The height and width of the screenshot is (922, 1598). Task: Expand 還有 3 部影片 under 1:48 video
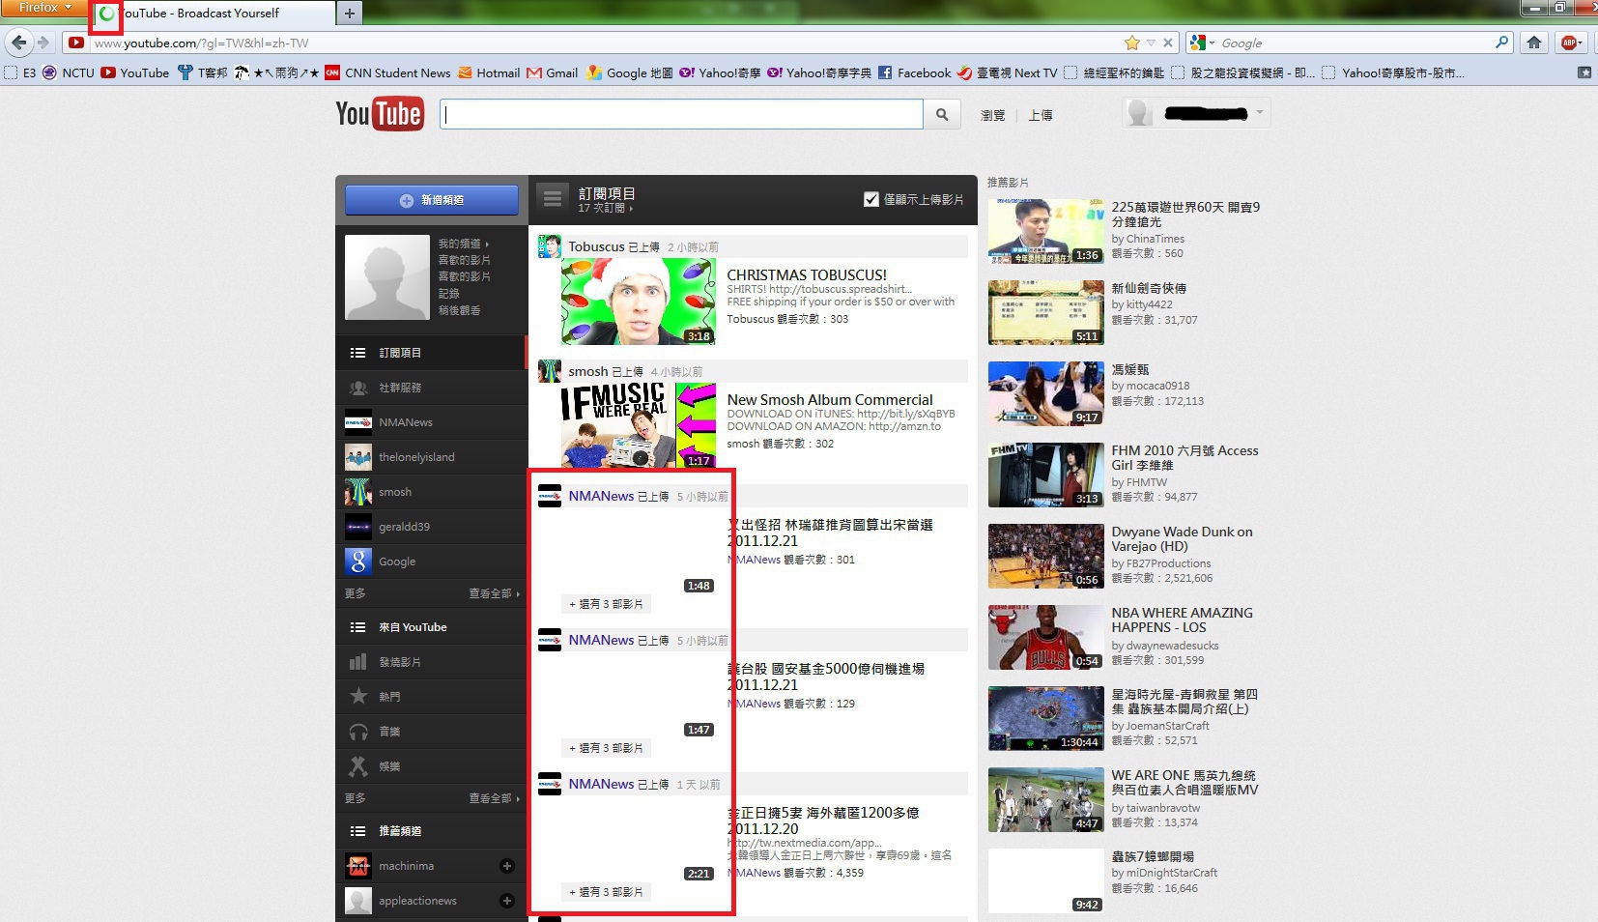pyautogui.click(x=606, y=604)
